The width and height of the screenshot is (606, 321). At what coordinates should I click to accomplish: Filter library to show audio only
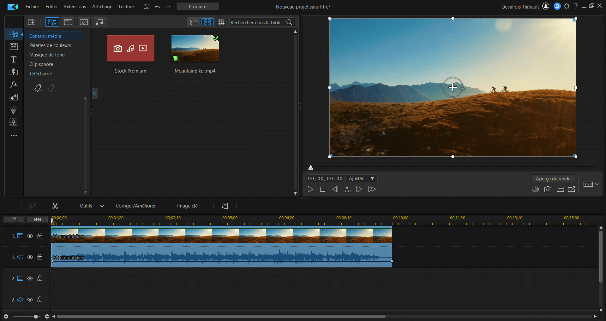(x=99, y=22)
